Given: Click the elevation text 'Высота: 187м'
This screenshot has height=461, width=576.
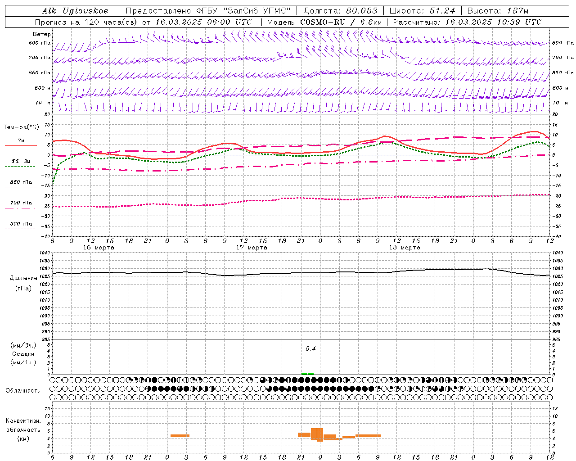Looking at the screenshot, I should pos(498,11).
